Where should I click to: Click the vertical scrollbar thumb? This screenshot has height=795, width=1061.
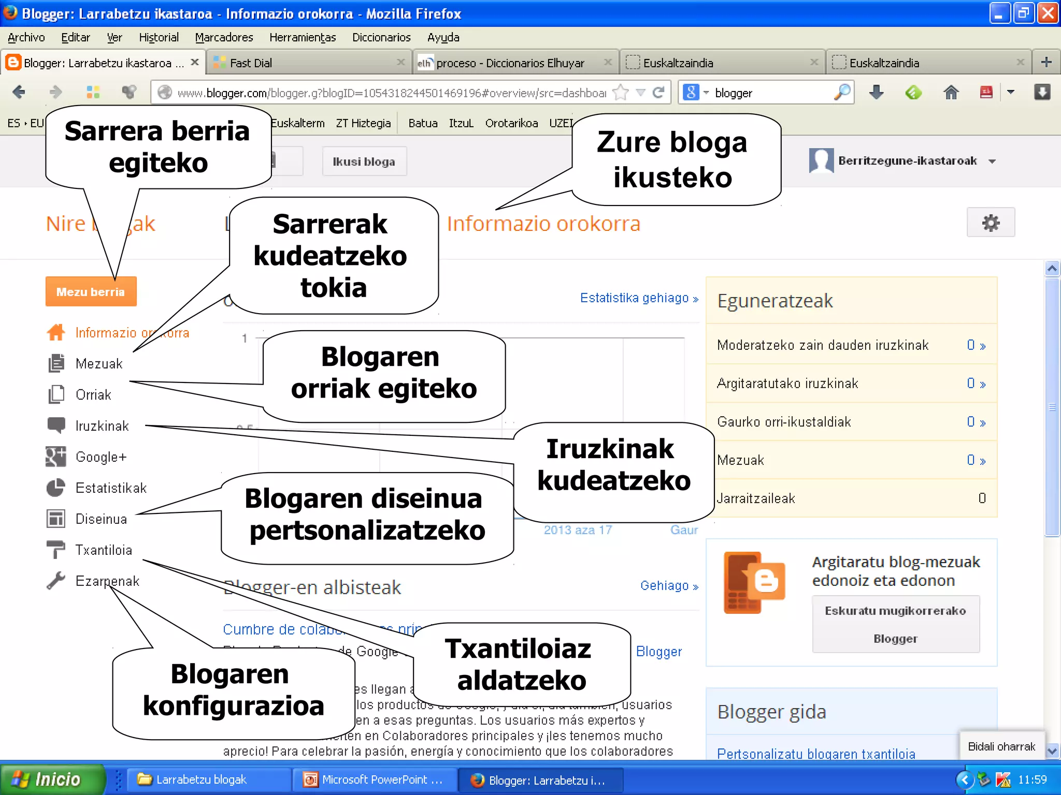click(x=1052, y=407)
